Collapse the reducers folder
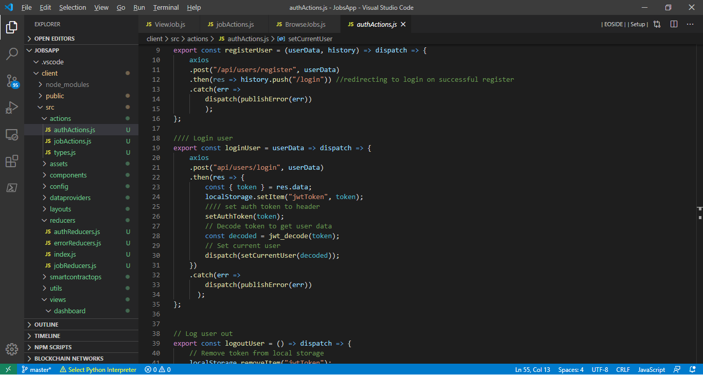 [62, 220]
